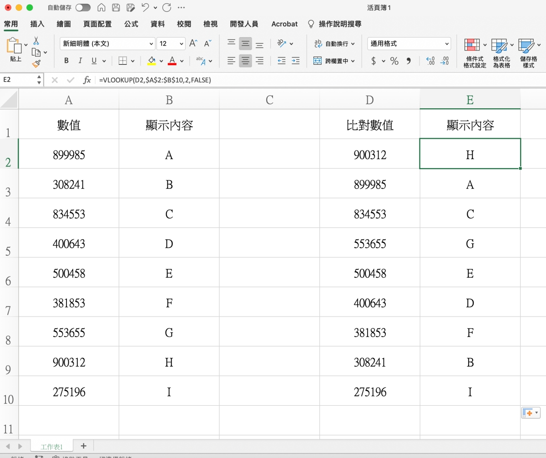Toggle italic formatting button

pos(80,61)
